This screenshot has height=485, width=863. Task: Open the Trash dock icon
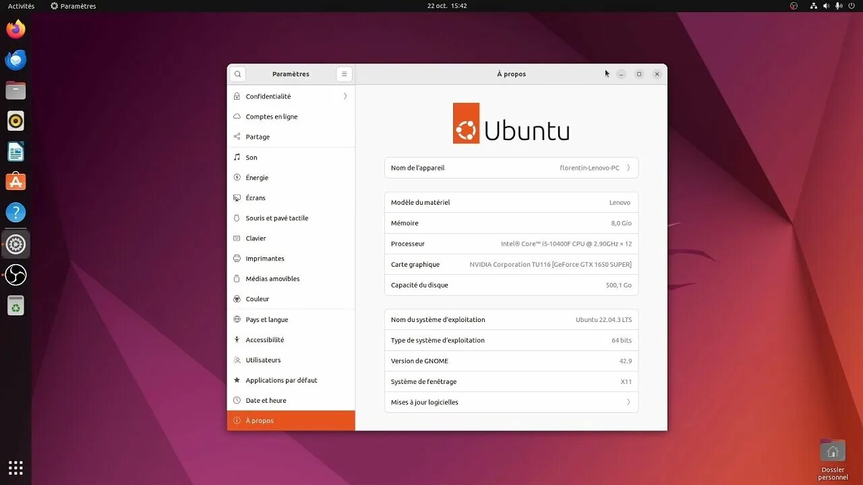[x=16, y=305]
